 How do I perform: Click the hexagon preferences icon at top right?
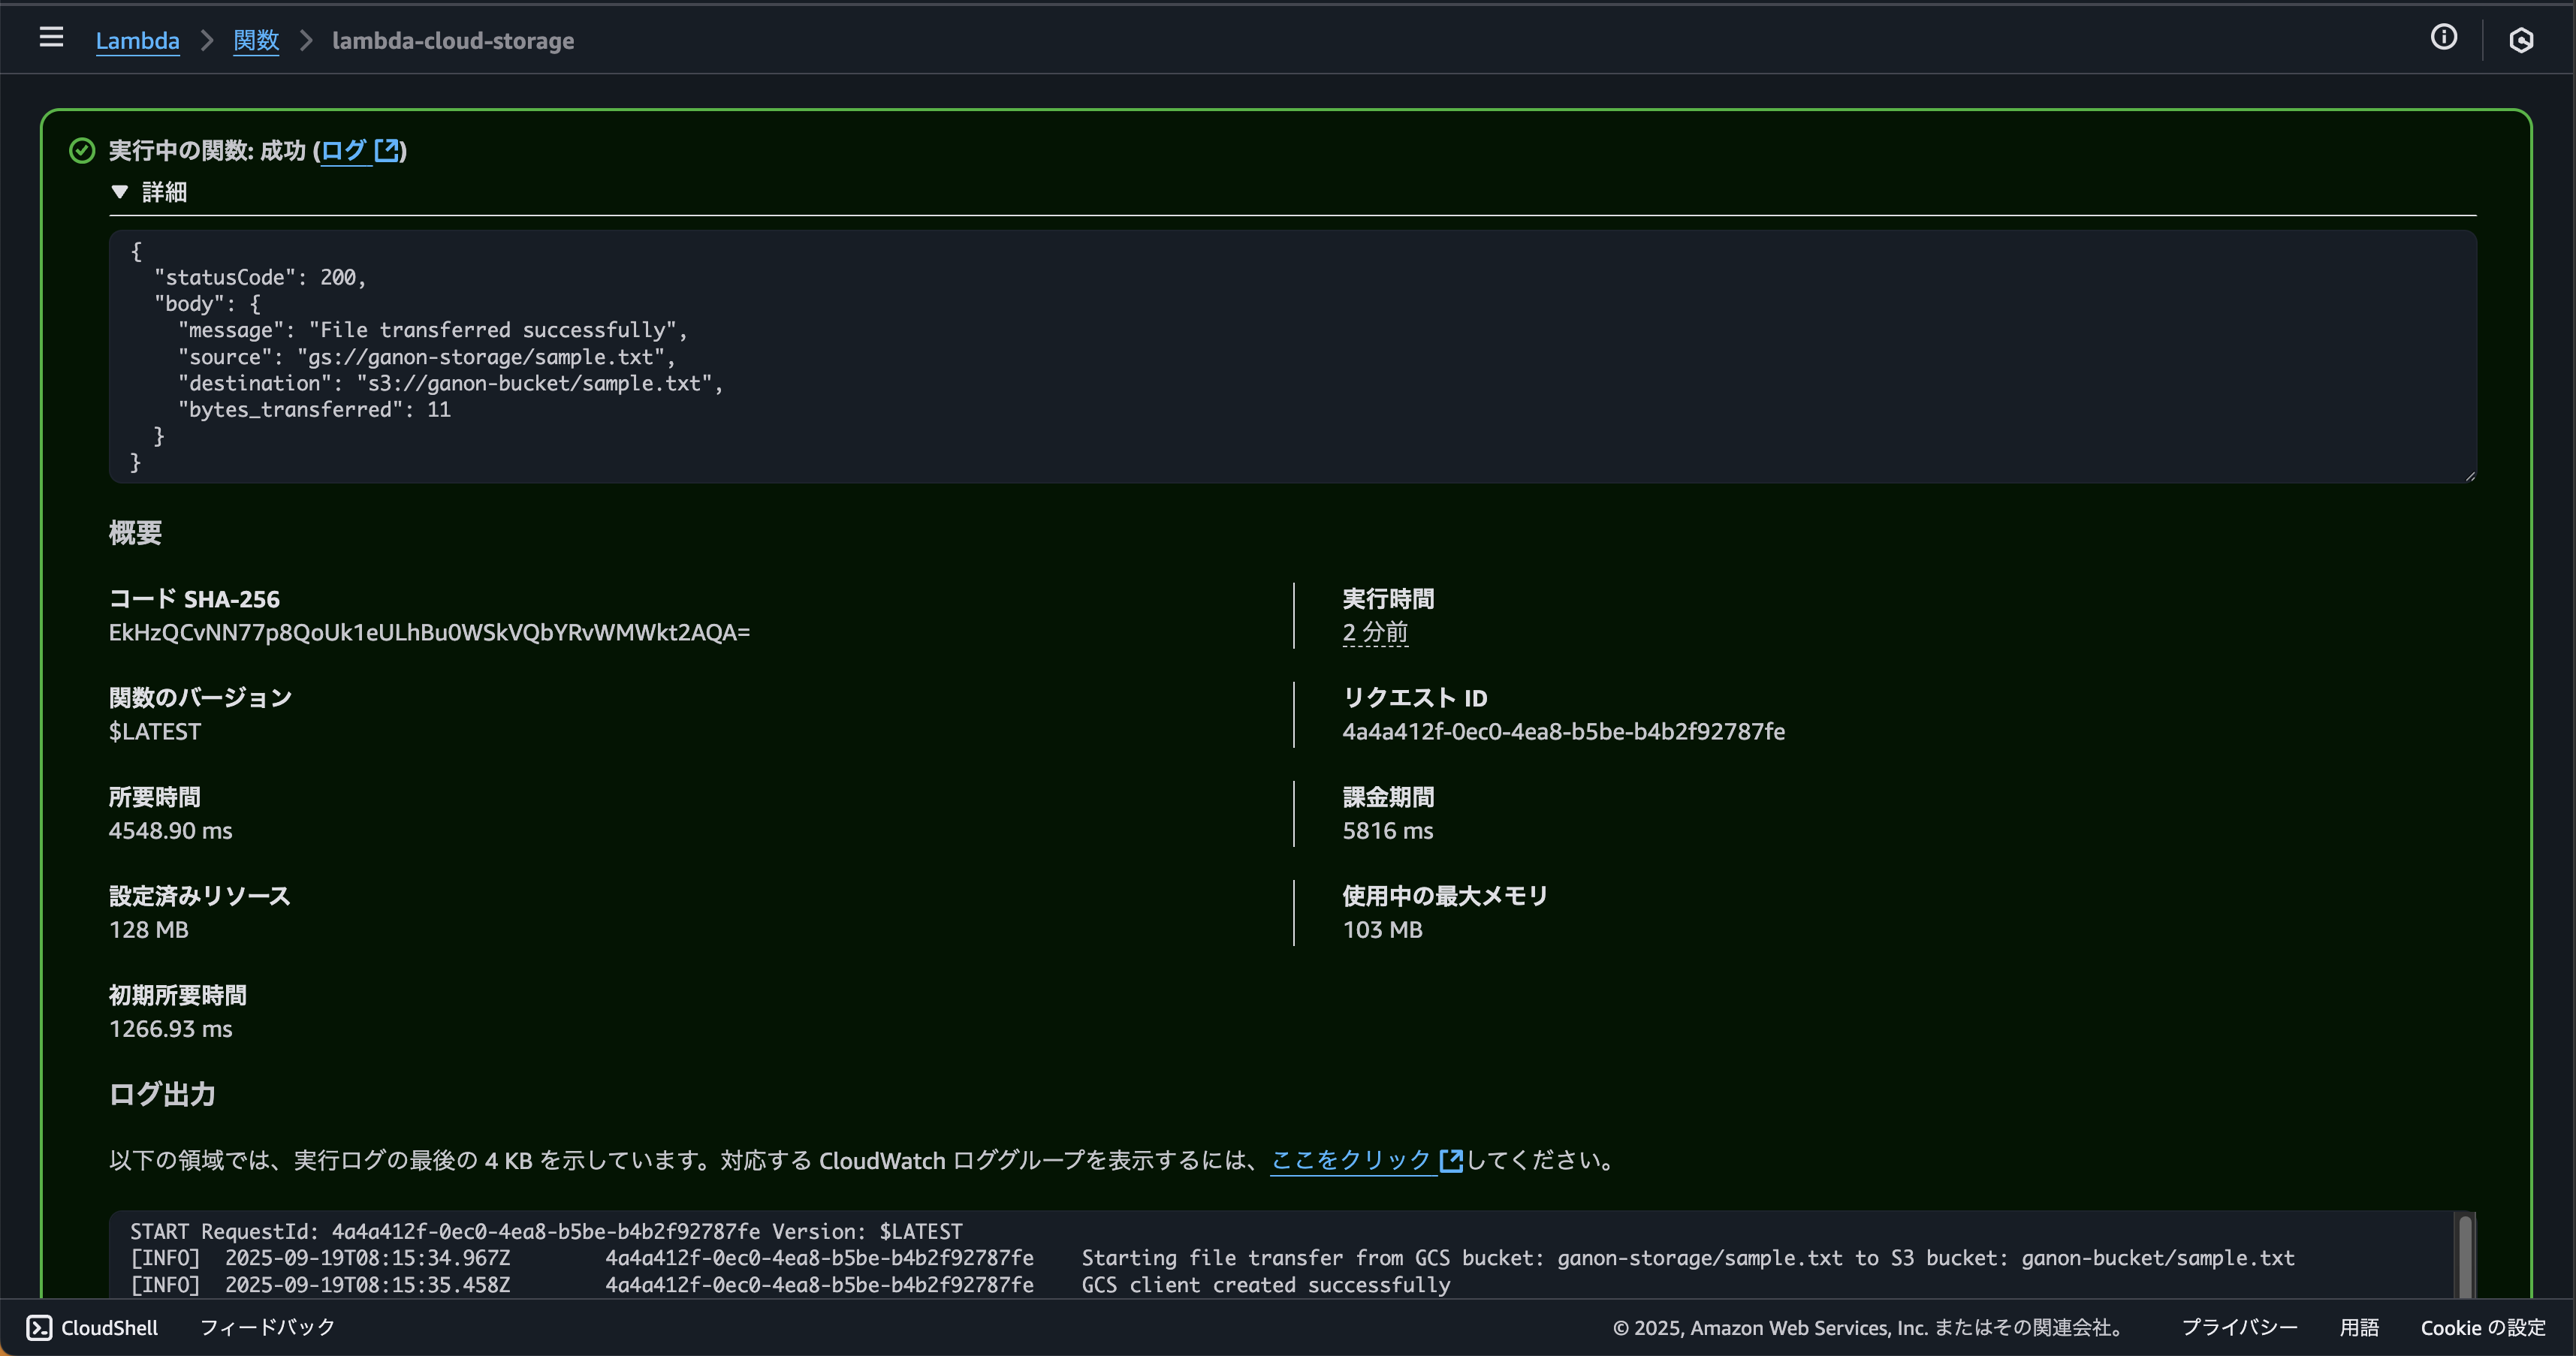(2521, 40)
